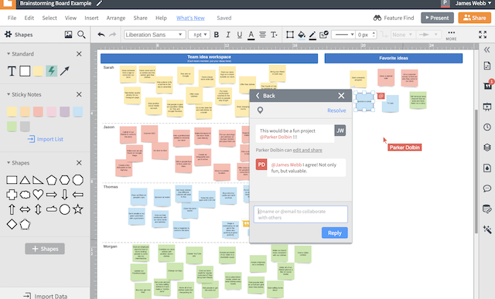Click the Reply button
Viewport: 495px width, 299px height.
click(335, 233)
